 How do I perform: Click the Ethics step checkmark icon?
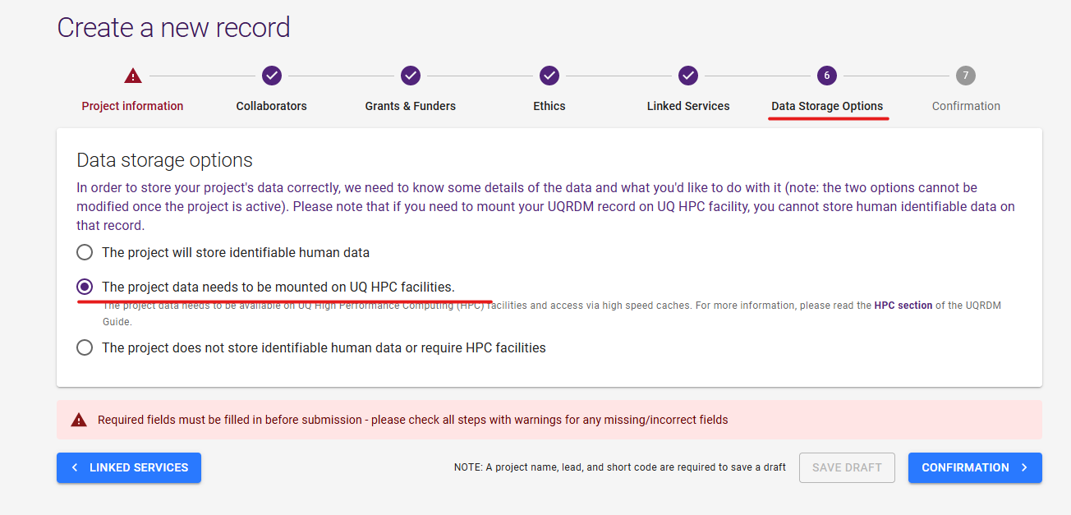(x=549, y=76)
